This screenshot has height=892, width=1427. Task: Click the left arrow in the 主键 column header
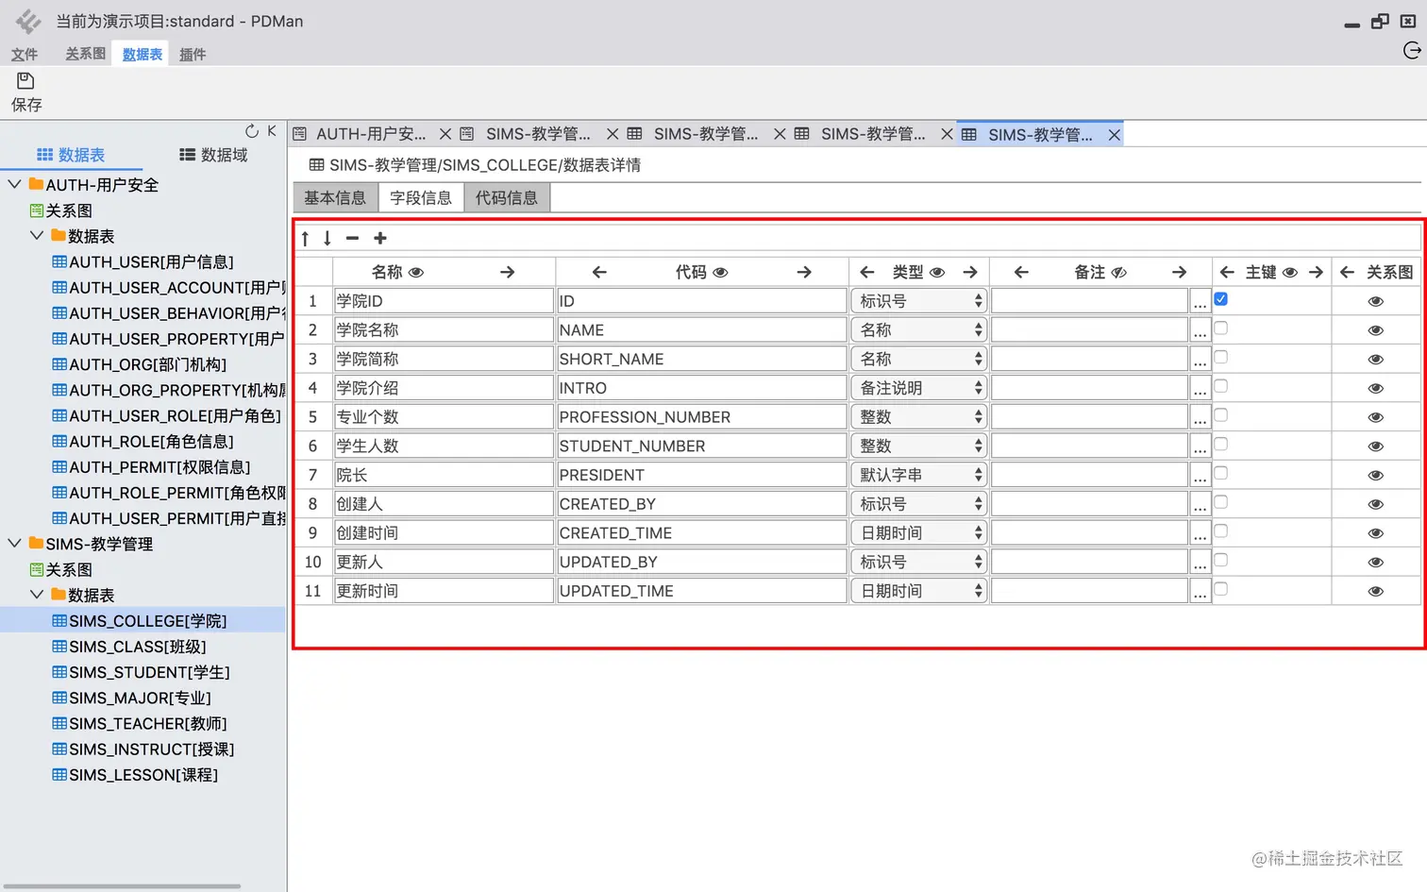pyautogui.click(x=1227, y=273)
